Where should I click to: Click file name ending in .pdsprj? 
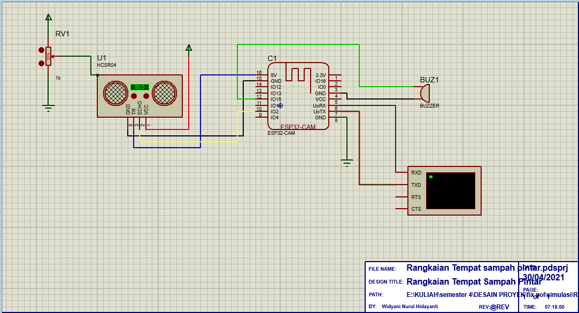click(x=487, y=268)
